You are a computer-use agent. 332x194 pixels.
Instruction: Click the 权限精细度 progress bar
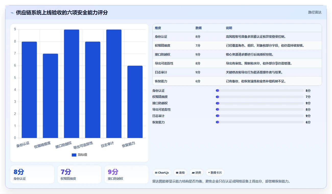point(260,97)
